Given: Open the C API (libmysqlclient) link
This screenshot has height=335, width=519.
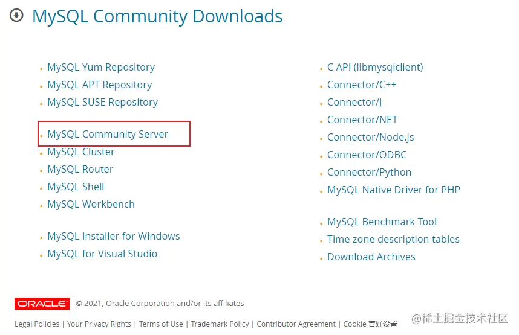Looking at the screenshot, I should [375, 67].
